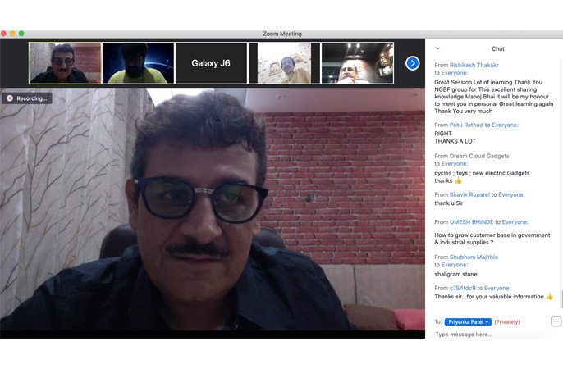Click the red close window button

tap(3, 34)
